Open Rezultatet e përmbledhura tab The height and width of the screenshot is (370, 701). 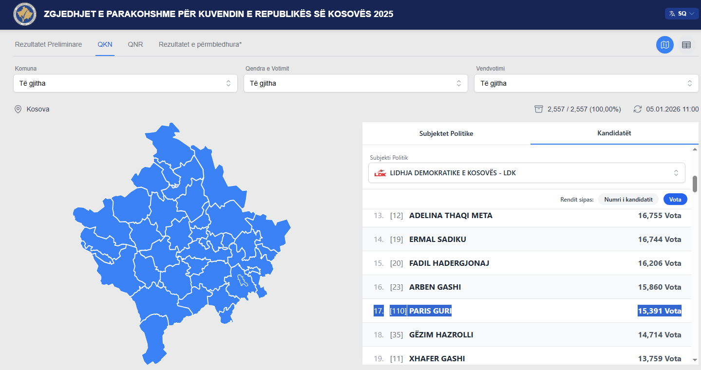(x=200, y=44)
